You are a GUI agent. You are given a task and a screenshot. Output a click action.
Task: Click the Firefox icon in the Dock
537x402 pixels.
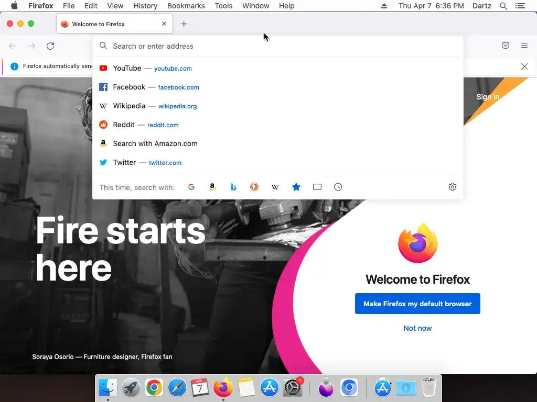(223, 388)
